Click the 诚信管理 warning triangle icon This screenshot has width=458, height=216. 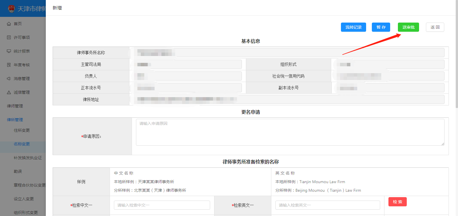click(x=9, y=92)
